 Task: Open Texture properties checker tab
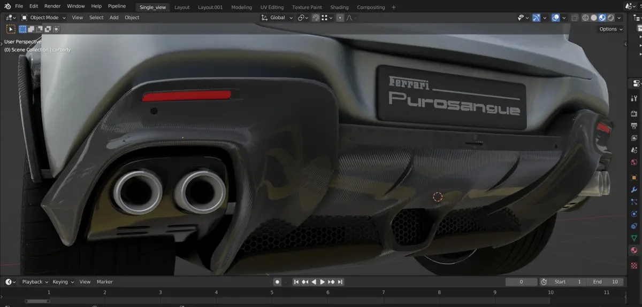(x=635, y=265)
